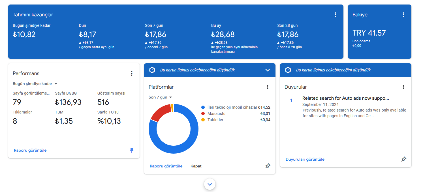The image size is (421, 192).
Task: Click 'Kapat' in Platformlar card
Action: (x=196, y=166)
